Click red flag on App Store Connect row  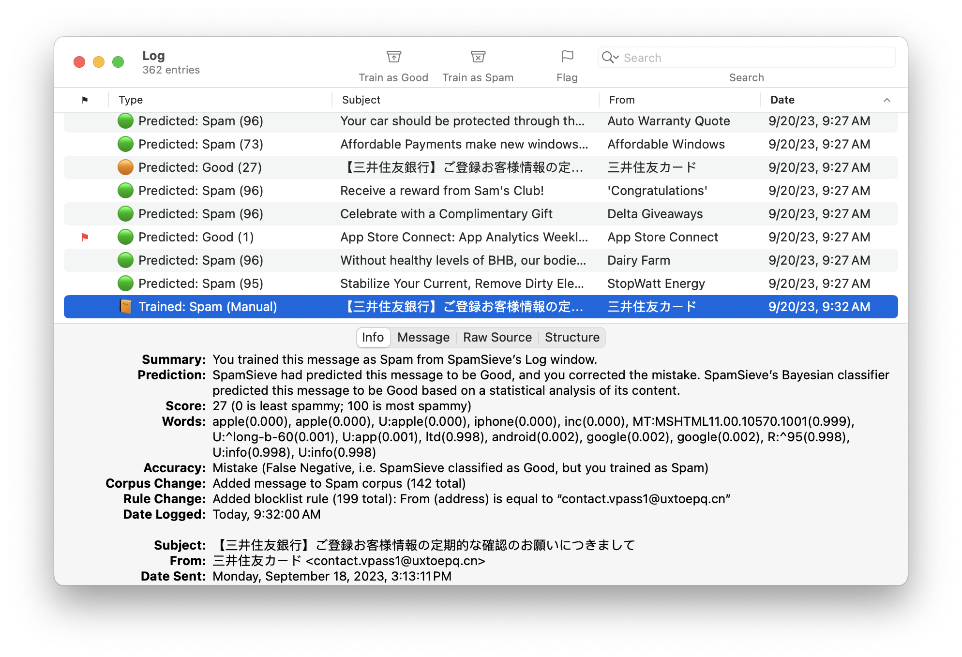click(85, 237)
